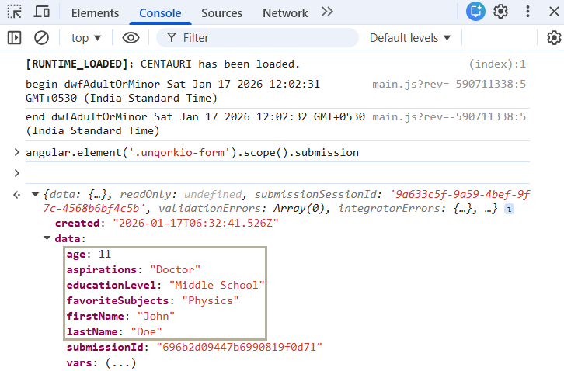Show the console sidebar

click(15, 38)
